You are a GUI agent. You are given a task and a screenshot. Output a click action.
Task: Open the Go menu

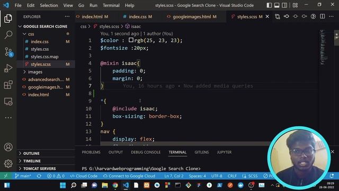tap(81, 5)
